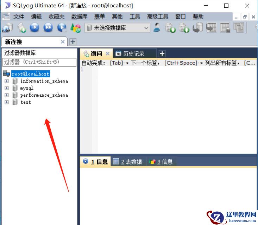The image size is (258, 225).
Task: Open the 其他 menu
Action: (117, 17)
